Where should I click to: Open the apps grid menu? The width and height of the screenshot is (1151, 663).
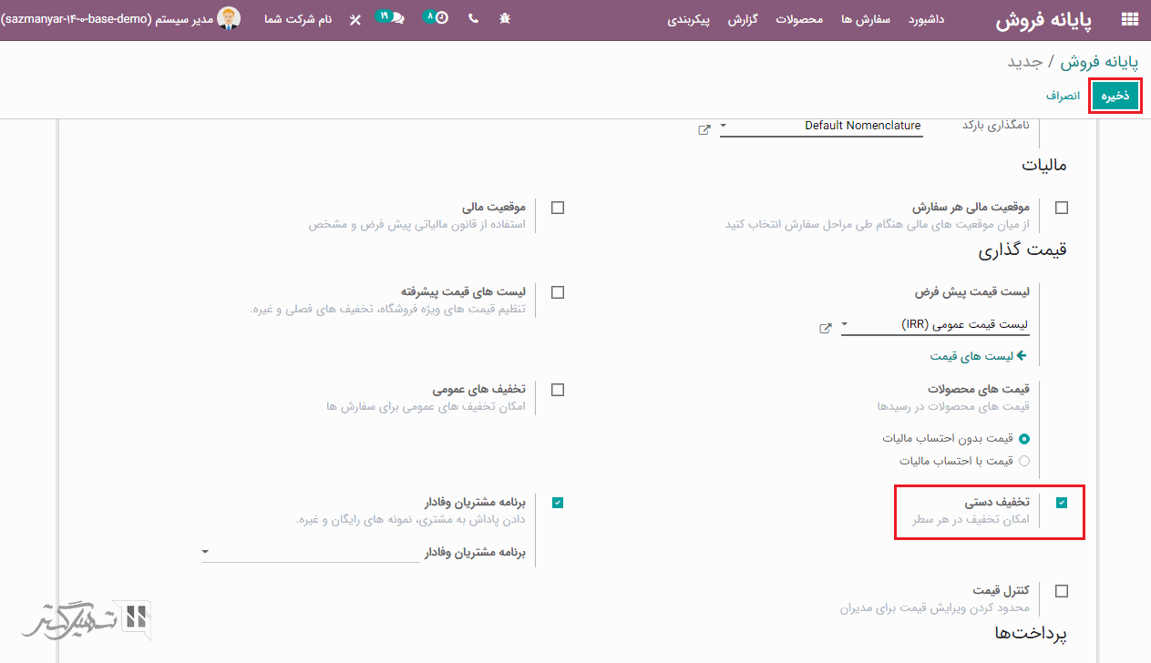tap(1129, 18)
